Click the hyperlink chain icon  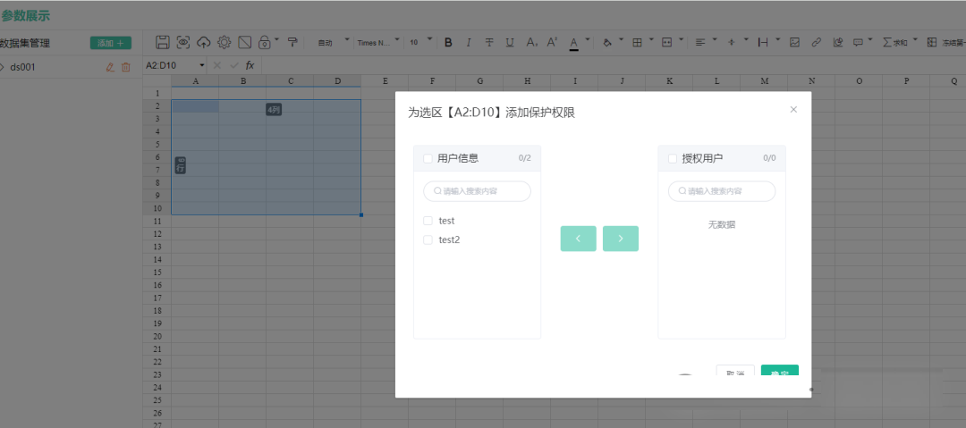pyautogui.click(x=817, y=43)
